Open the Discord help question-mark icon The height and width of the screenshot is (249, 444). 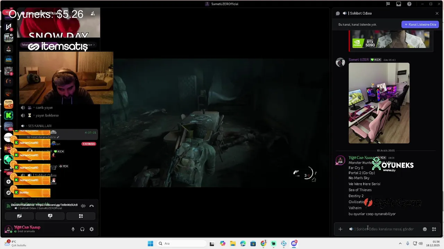pyautogui.click(x=409, y=4)
